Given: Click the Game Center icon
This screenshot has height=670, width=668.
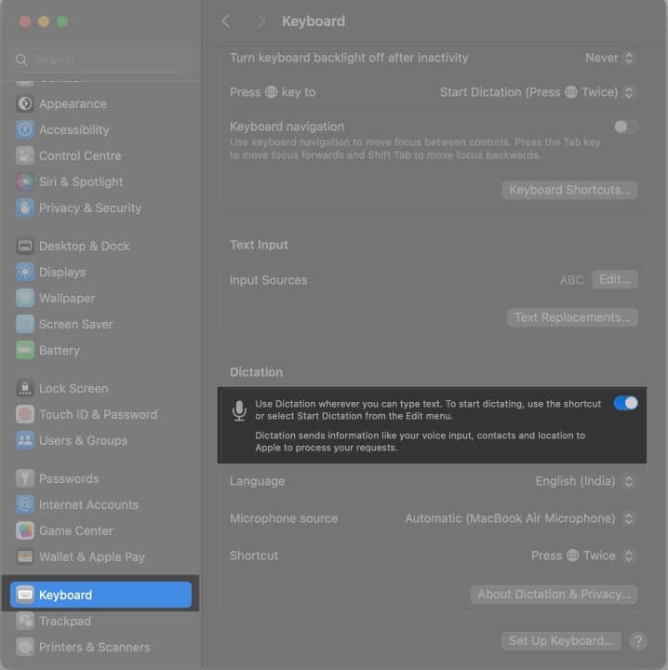Looking at the screenshot, I should pos(25,530).
